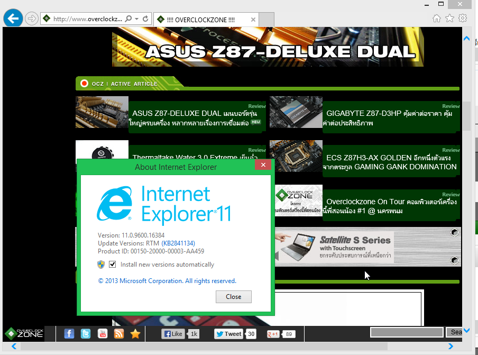The width and height of the screenshot is (478, 355).
Task: Click the Overclockzone On Tour logo thumbnail
Action: (298, 201)
